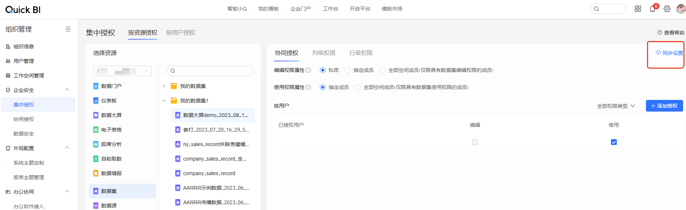Uncheck the 使用 permission checkbox
686x210 pixels.
[x=614, y=142]
